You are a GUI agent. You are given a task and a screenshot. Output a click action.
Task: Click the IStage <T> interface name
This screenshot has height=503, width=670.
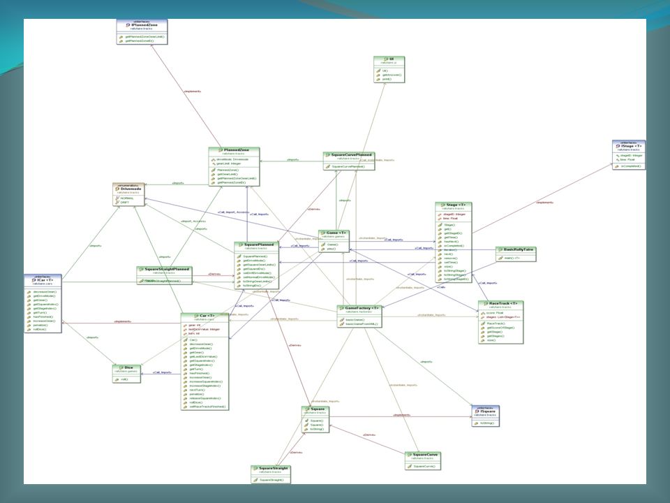pos(632,146)
